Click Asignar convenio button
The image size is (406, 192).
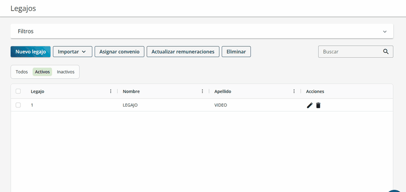[119, 52]
